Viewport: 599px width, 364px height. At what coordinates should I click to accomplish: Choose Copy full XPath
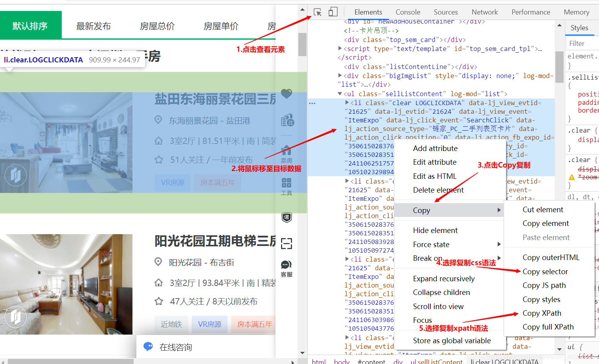tap(549, 327)
